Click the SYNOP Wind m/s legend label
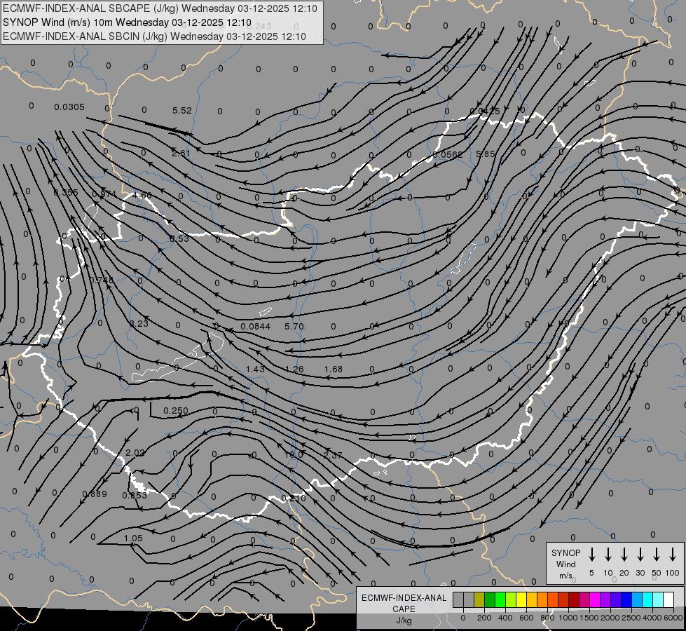The height and width of the screenshot is (631, 686). tap(565, 564)
